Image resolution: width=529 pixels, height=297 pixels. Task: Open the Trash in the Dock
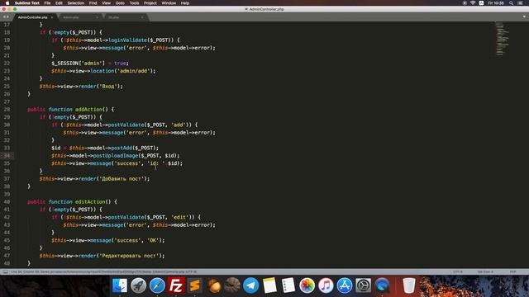409,285
